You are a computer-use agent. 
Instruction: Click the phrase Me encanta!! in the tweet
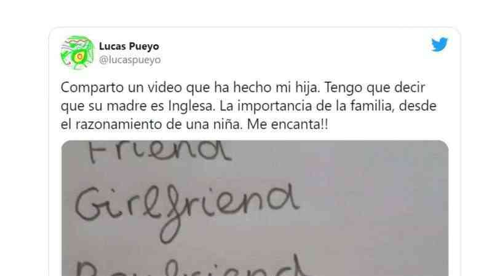click(287, 125)
